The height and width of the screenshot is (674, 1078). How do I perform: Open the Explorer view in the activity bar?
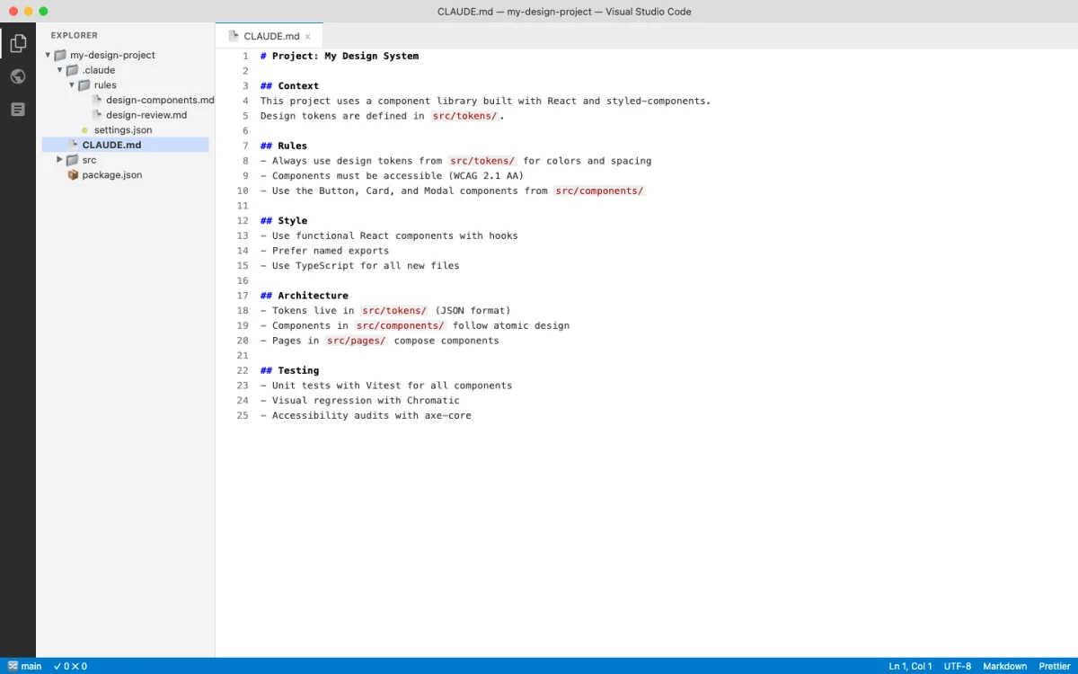[18, 43]
